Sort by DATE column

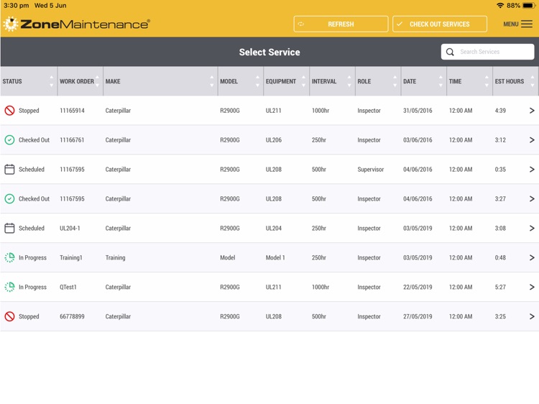(x=423, y=81)
